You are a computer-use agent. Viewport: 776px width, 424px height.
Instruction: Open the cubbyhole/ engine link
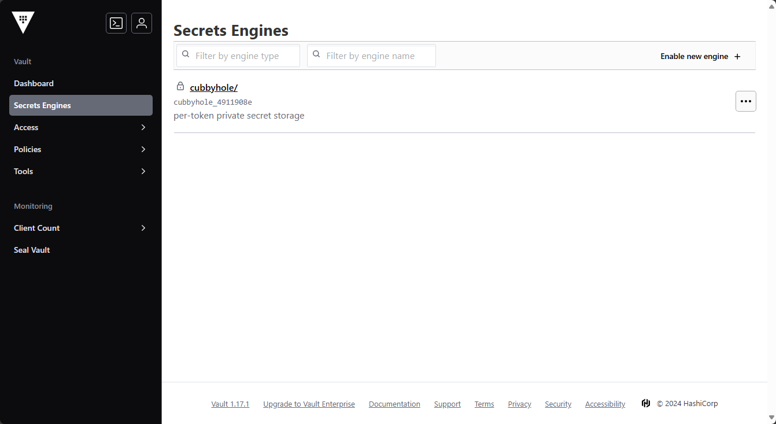pyautogui.click(x=214, y=87)
